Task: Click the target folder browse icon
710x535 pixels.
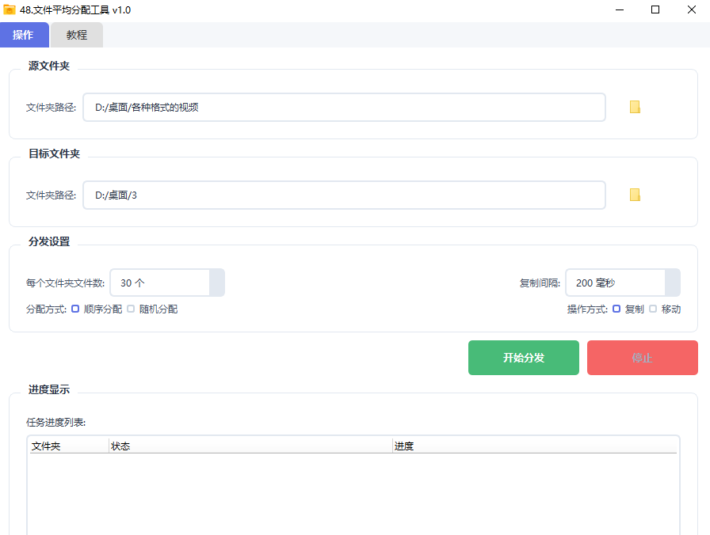Action: click(x=635, y=195)
